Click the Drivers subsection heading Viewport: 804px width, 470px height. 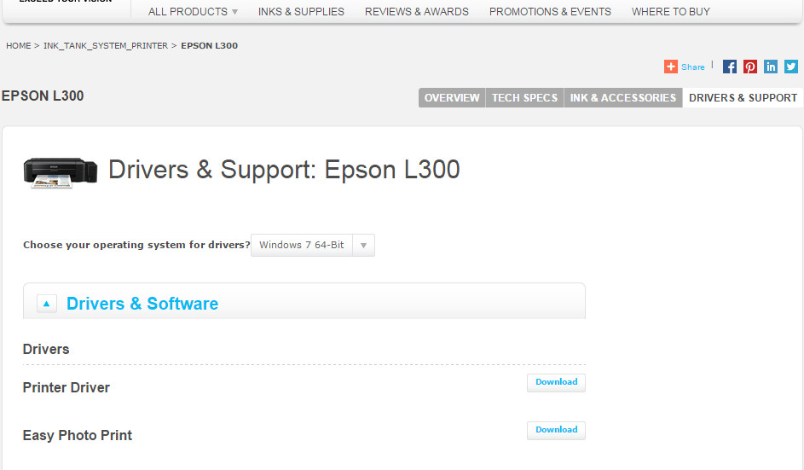point(46,349)
